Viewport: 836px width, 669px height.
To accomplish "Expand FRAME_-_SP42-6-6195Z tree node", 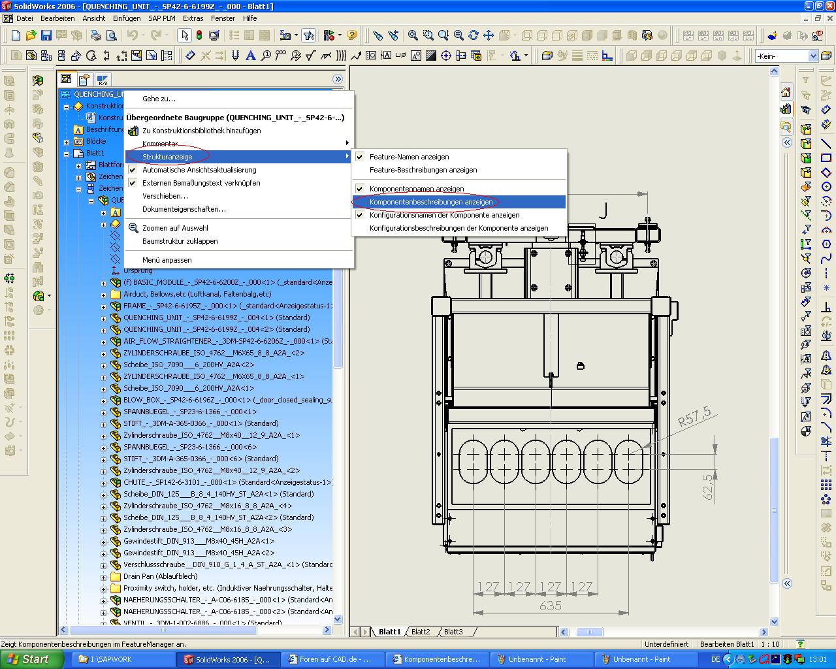I will (x=103, y=306).
